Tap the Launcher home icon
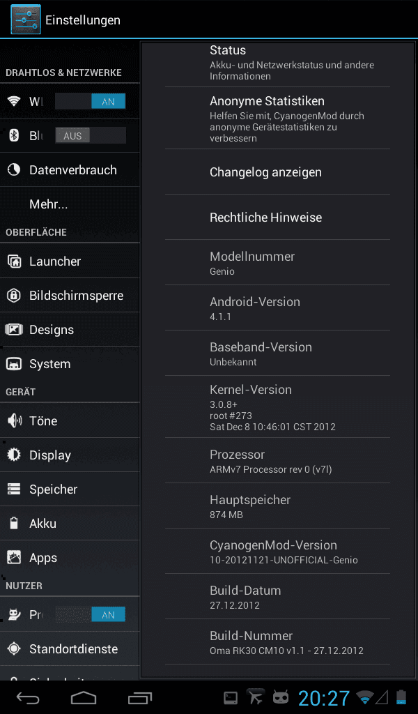Image resolution: width=418 pixels, height=714 pixels. pyautogui.click(x=14, y=261)
